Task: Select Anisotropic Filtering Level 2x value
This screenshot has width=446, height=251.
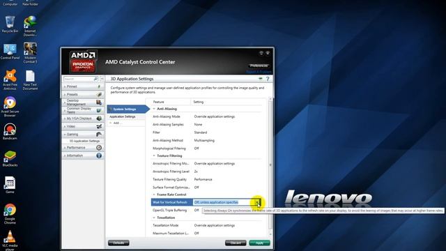Action: click(196, 172)
